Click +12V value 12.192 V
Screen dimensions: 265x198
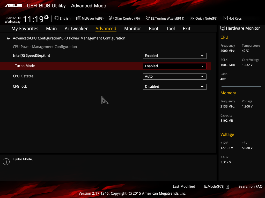pyautogui.click(x=227, y=148)
